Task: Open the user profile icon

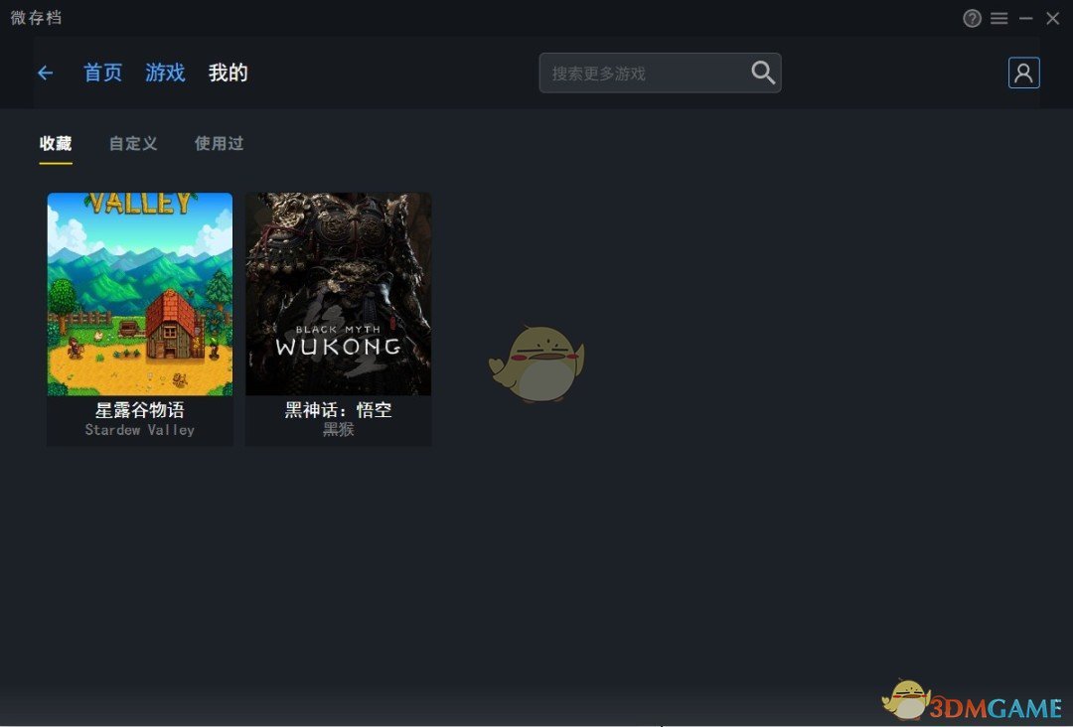Action: click(1023, 73)
